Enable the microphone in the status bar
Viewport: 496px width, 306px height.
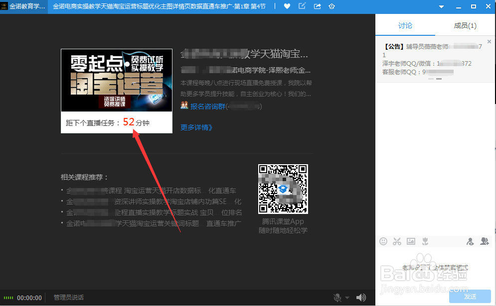coord(337,298)
